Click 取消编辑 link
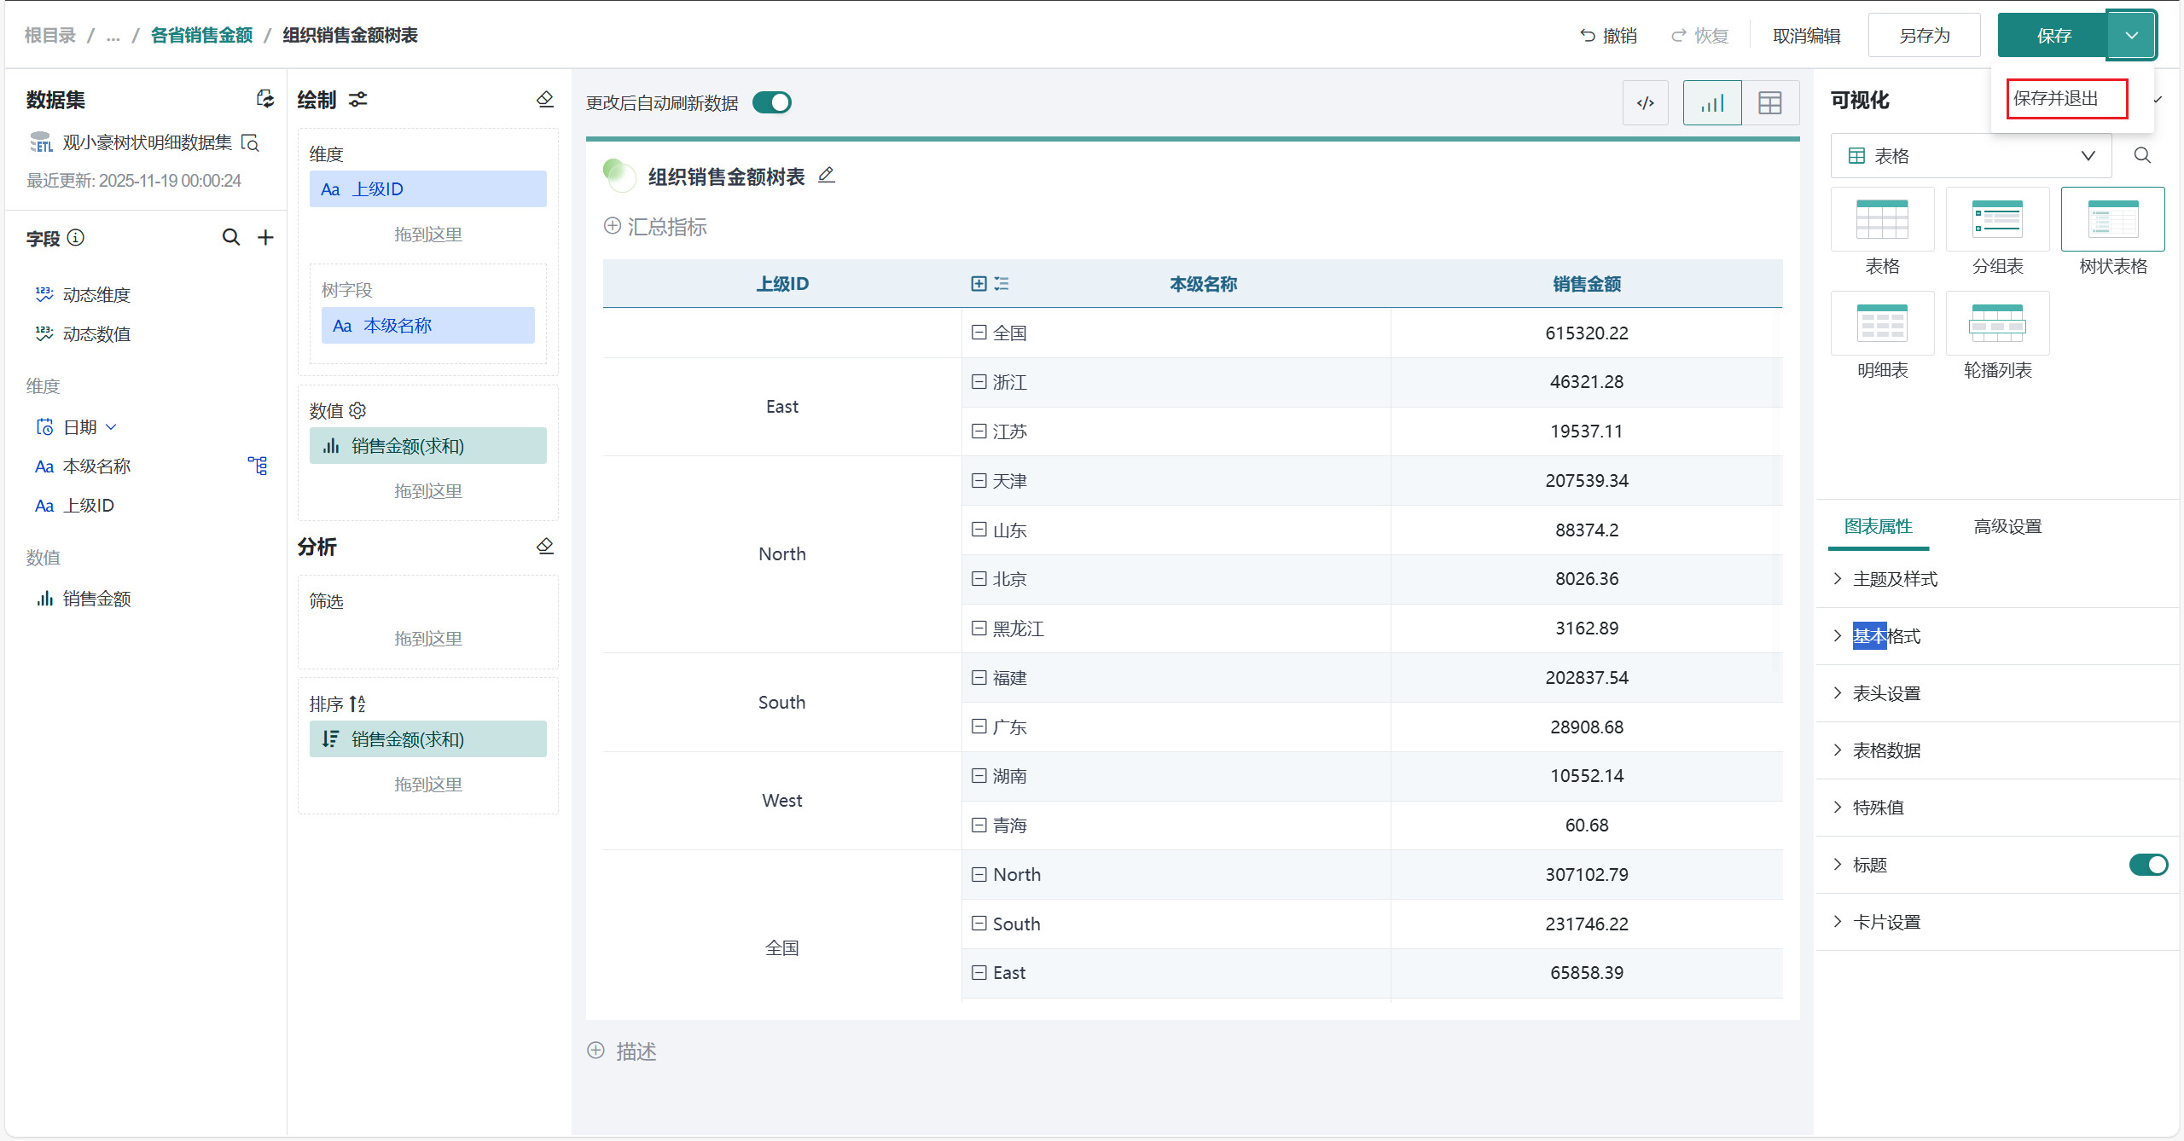Viewport: 2184px width, 1141px height. [1806, 35]
